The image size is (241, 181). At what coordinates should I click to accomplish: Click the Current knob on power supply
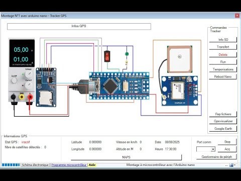click(29, 85)
